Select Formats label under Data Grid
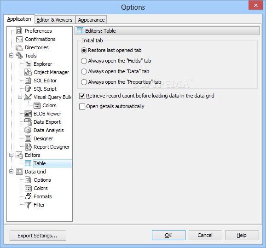Image resolution: width=266 pixels, height=248 pixels. (43, 196)
